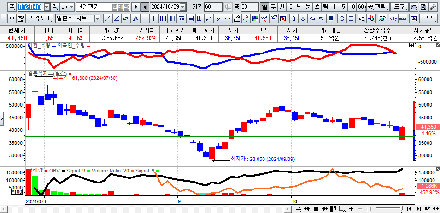Open chart settings wrench icon
440x213 pixels.
coord(434,7)
